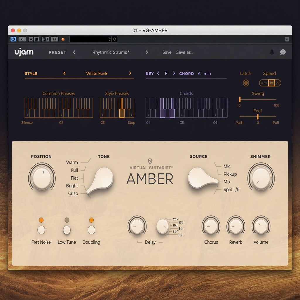Click the Swing slider handle

click(240, 99)
